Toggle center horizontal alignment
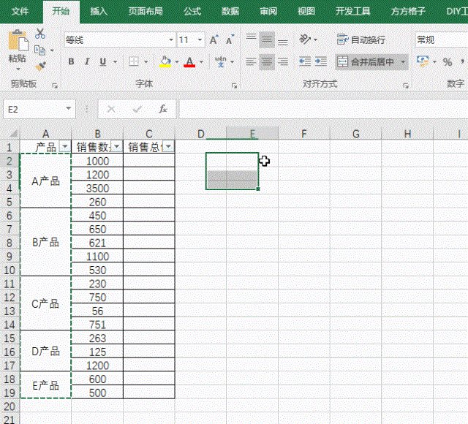 click(x=267, y=62)
